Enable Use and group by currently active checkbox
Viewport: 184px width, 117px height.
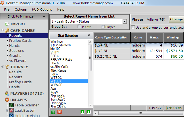click(133, 27)
